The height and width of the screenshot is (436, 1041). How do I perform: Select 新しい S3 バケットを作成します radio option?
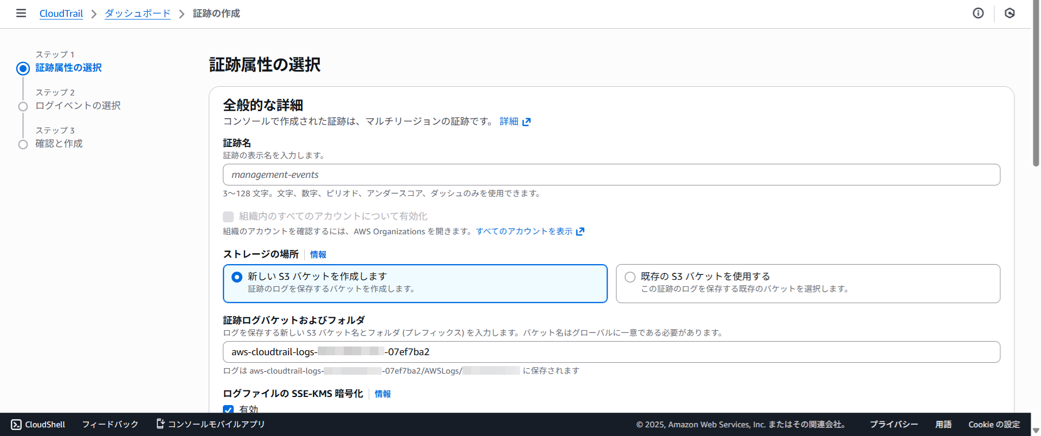point(237,277)
